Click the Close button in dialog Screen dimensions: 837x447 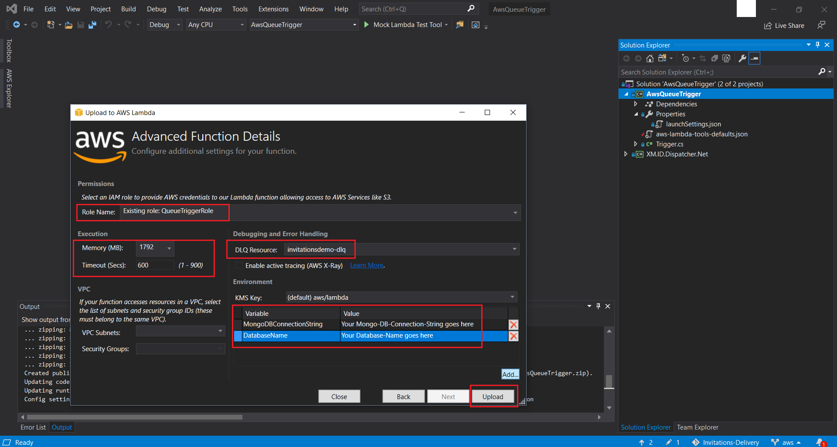click(339, 396)
